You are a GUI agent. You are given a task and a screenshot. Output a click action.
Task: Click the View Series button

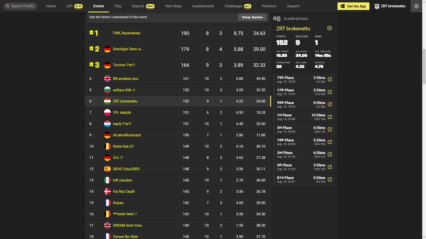[x=252, y=17]
